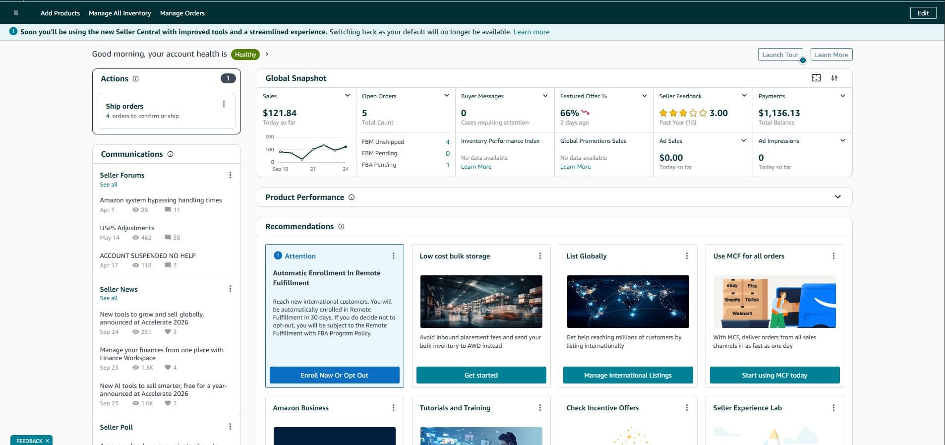Screen dimensions: 945x445
Task: Open Amazon Business card options menu
Action: (x=393, y=408)
